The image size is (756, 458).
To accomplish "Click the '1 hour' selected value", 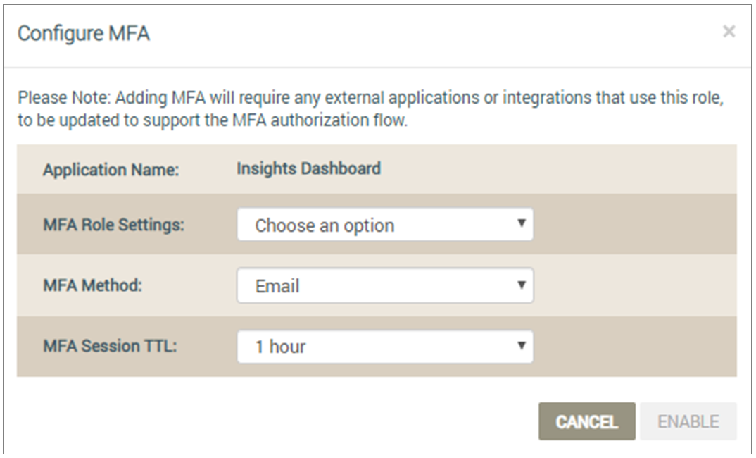I will (x=280, y=347).
